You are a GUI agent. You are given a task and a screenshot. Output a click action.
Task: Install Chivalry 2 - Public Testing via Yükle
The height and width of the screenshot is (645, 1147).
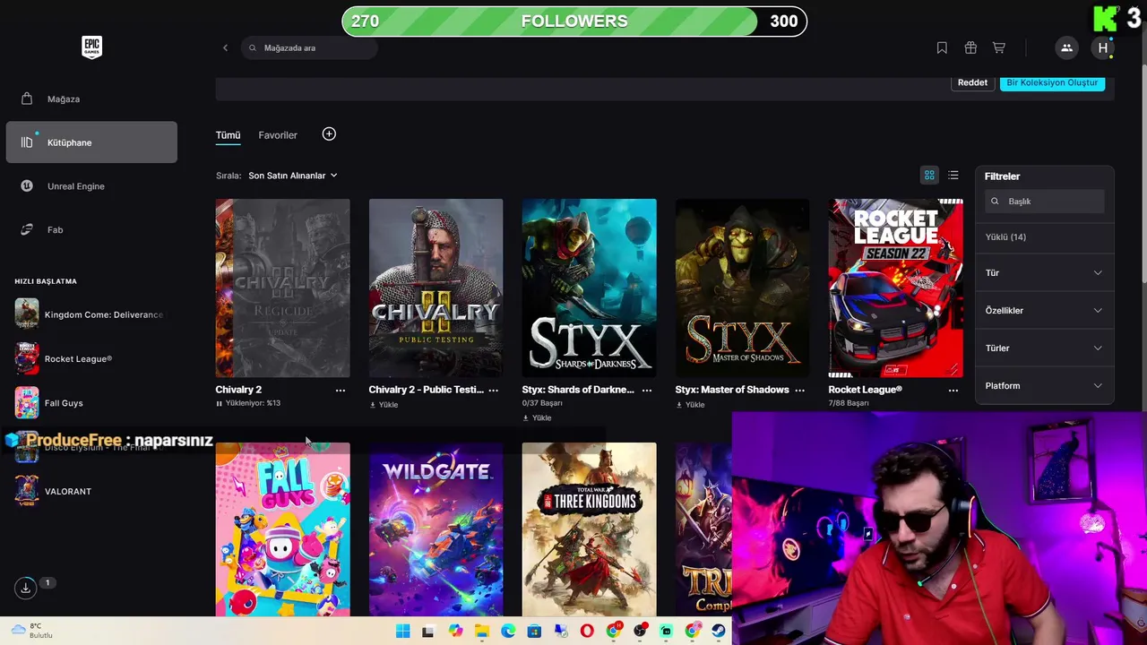(384, 405)
